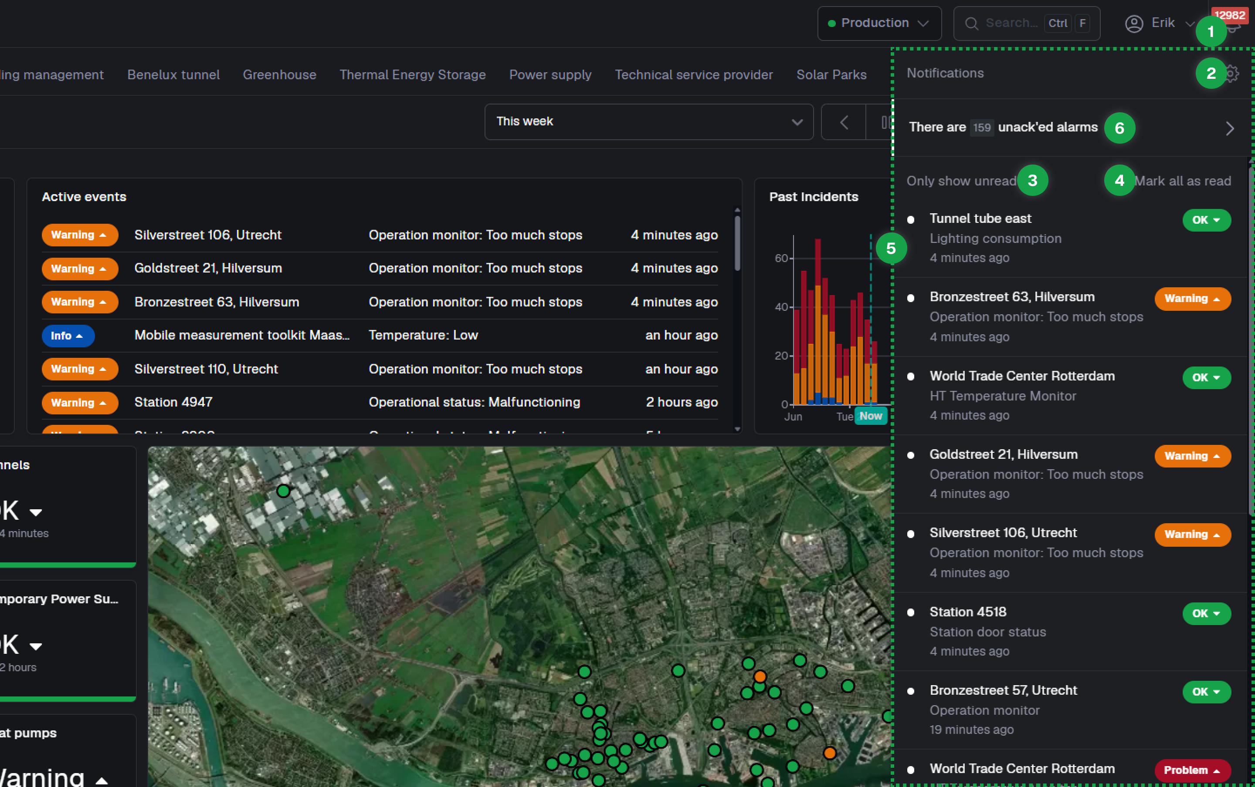Open the Production environment dropdown
This screenshot has height=787, width=1255.
tap(879, 24)
